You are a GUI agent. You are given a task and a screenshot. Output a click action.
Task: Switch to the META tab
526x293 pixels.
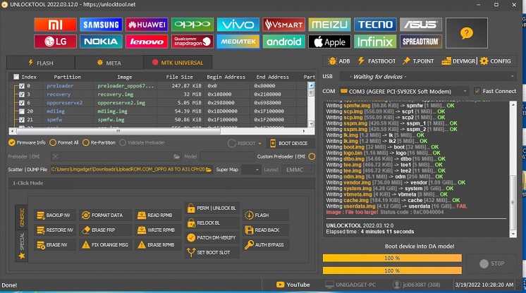pyautogui.click(x=109, y=63)
